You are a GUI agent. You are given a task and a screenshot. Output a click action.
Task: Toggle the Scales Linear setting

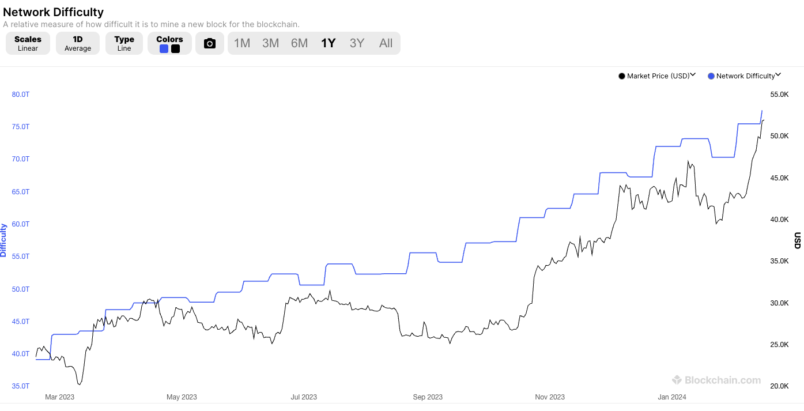(x=28, y=43)
